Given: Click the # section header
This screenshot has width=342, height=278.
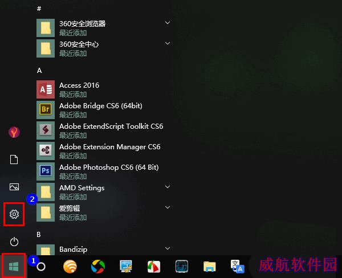Looking at the screenshot, I should (x=39, y=9).
